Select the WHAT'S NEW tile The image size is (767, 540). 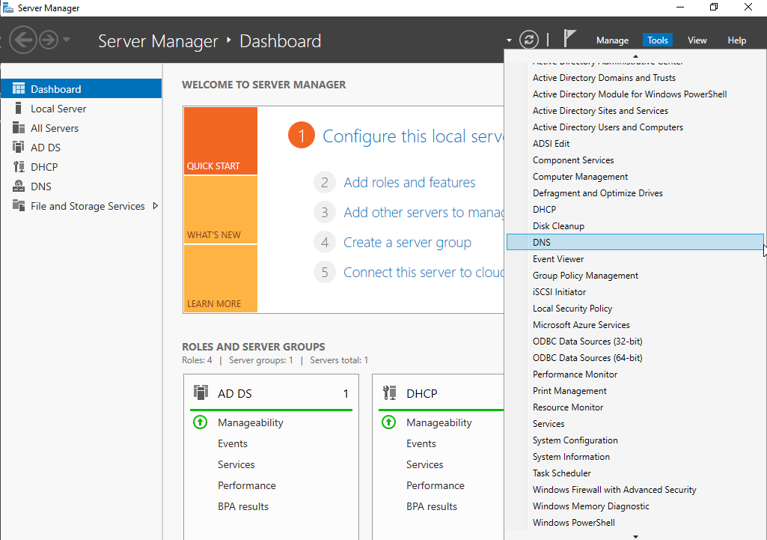pyautogui.click(x=221, y=210)
